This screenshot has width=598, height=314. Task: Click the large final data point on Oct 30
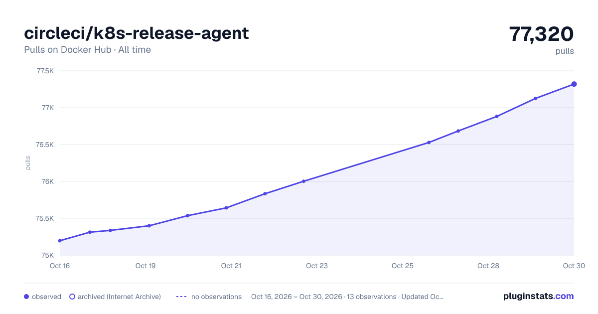[x=574, y=84]
